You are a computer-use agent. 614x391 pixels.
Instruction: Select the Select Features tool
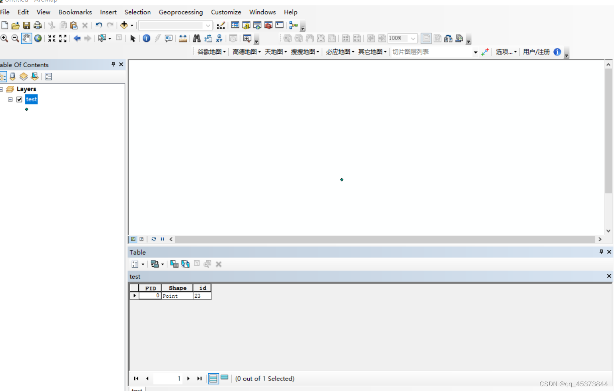click(102, 38)
